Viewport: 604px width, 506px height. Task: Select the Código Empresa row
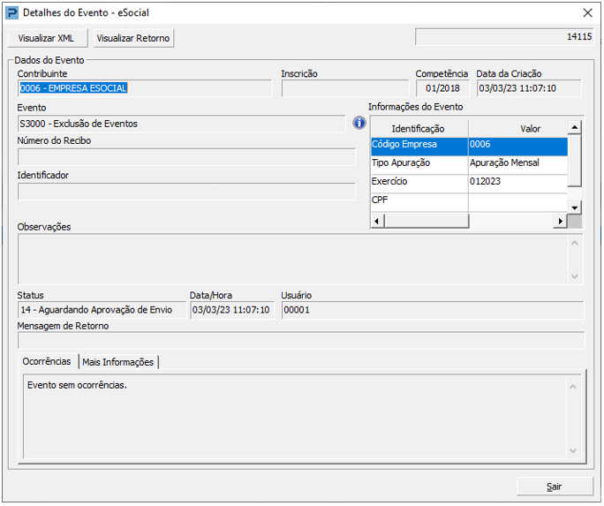(x=469, y=147)
